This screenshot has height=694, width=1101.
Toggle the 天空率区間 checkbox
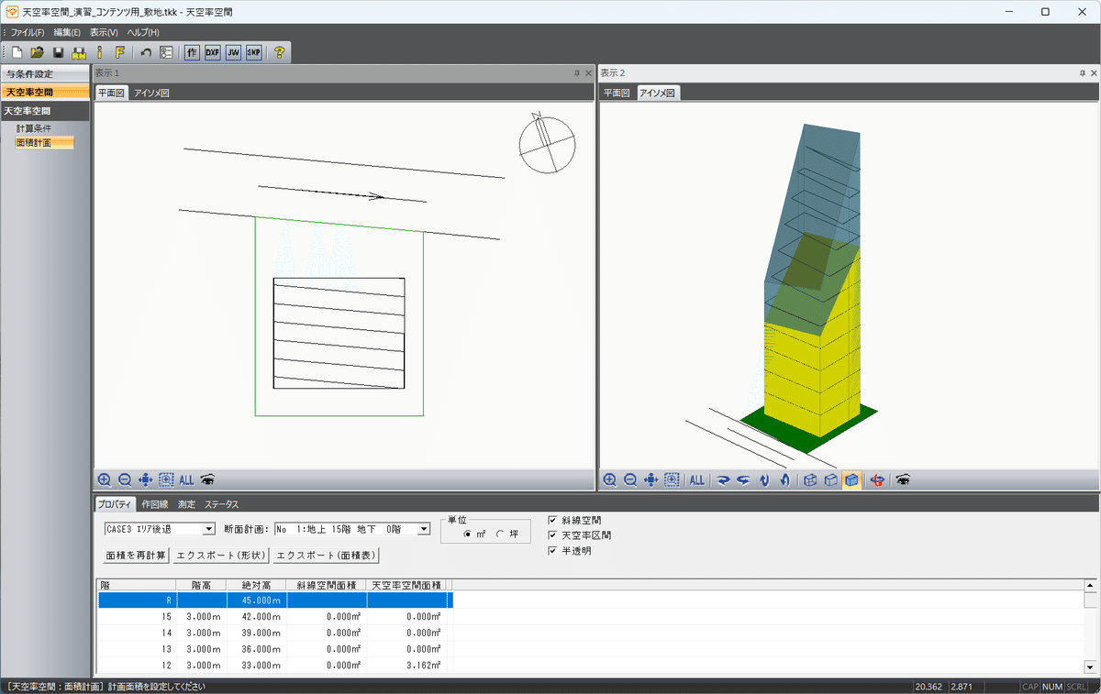pos(552,535)
